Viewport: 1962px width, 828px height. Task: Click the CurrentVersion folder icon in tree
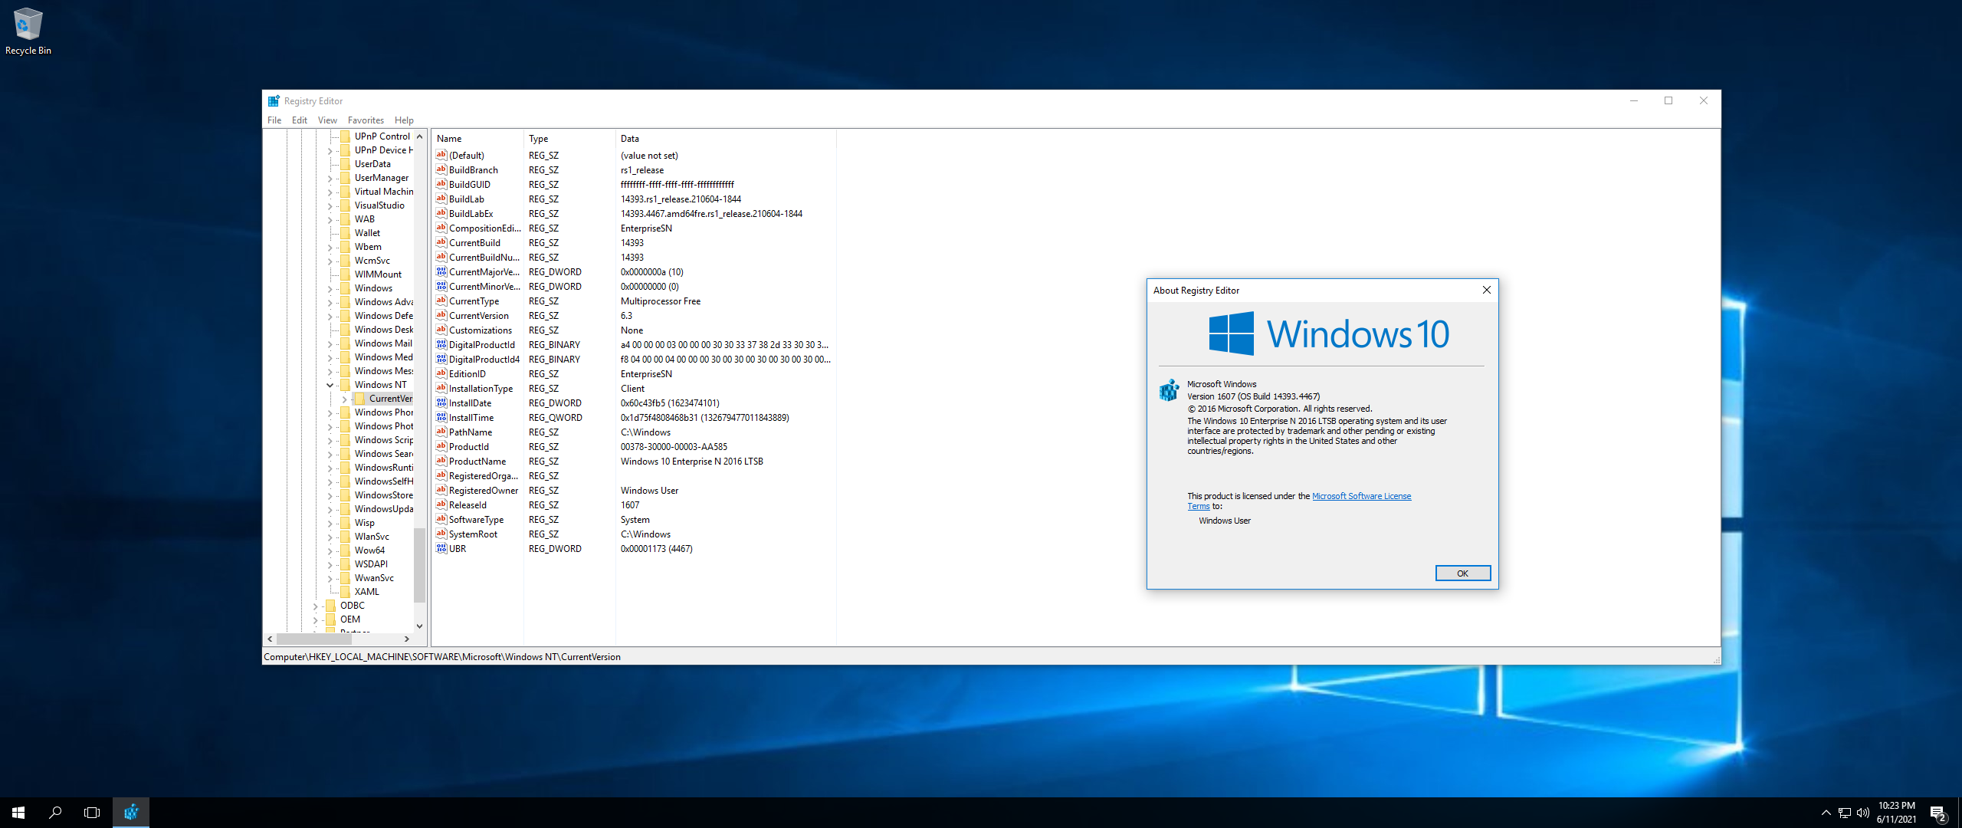tap(359, 398)
